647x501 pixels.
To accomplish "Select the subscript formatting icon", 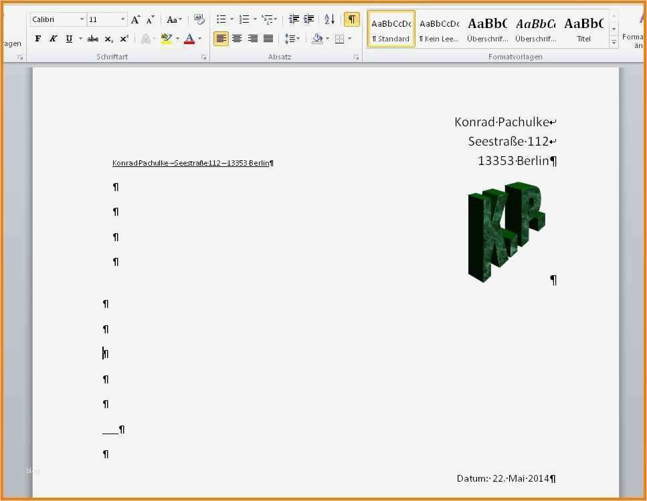I will [x=108, y=38].
